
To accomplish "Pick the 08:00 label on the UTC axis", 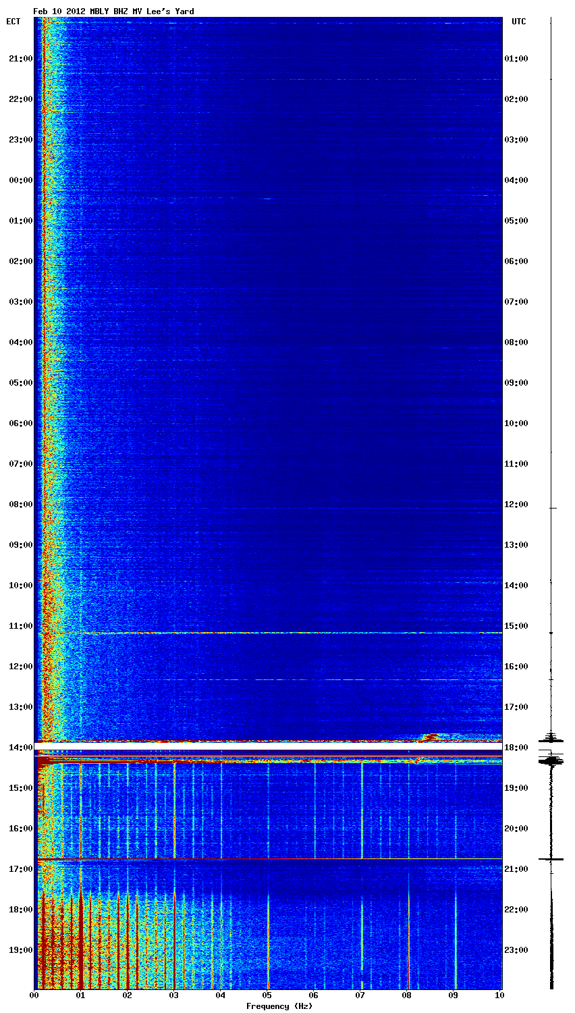I will [x=516, y=342].
